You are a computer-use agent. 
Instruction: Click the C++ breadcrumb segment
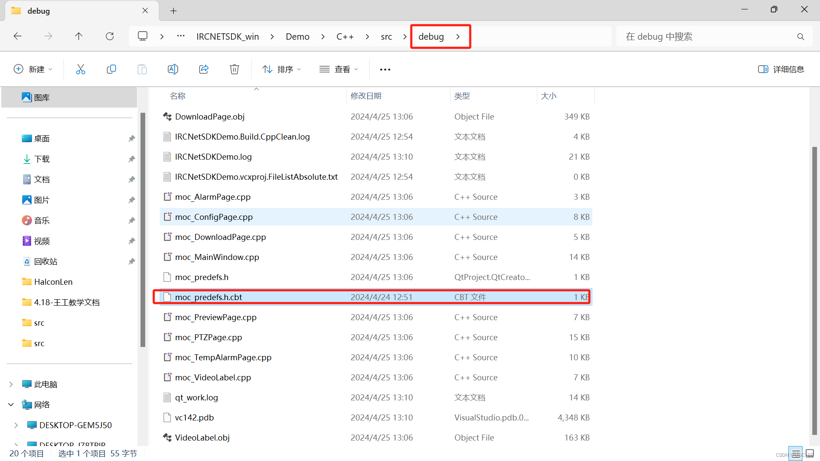(345, 37)
